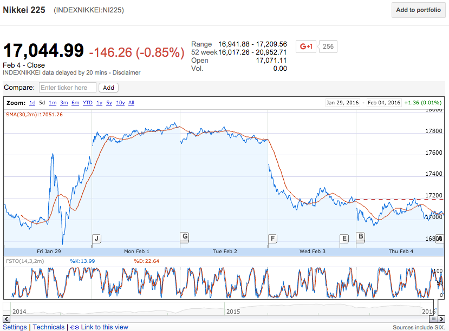Set zoom to 1y
The height and width of the screenshot is (331, 449).
pyautogui.click(x=99, y=103)
